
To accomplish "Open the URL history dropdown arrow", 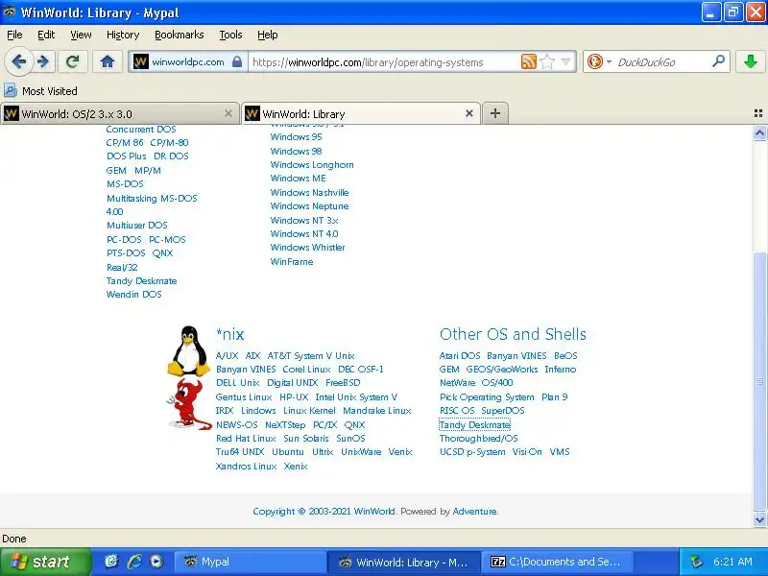I will click(565, 61).
